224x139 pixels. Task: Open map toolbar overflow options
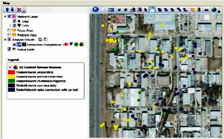(219, 12)
